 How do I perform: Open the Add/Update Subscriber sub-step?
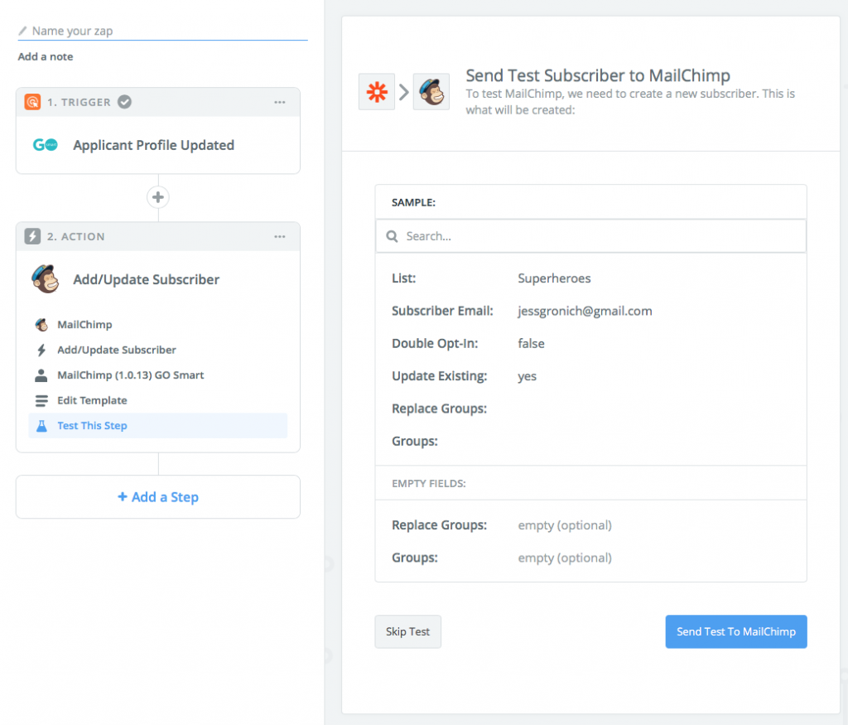pyautogui.click(x=116, y=350)
